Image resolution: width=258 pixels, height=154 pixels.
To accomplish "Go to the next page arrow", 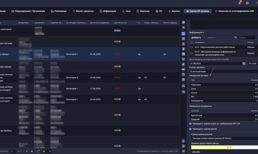I will point(27,151).
